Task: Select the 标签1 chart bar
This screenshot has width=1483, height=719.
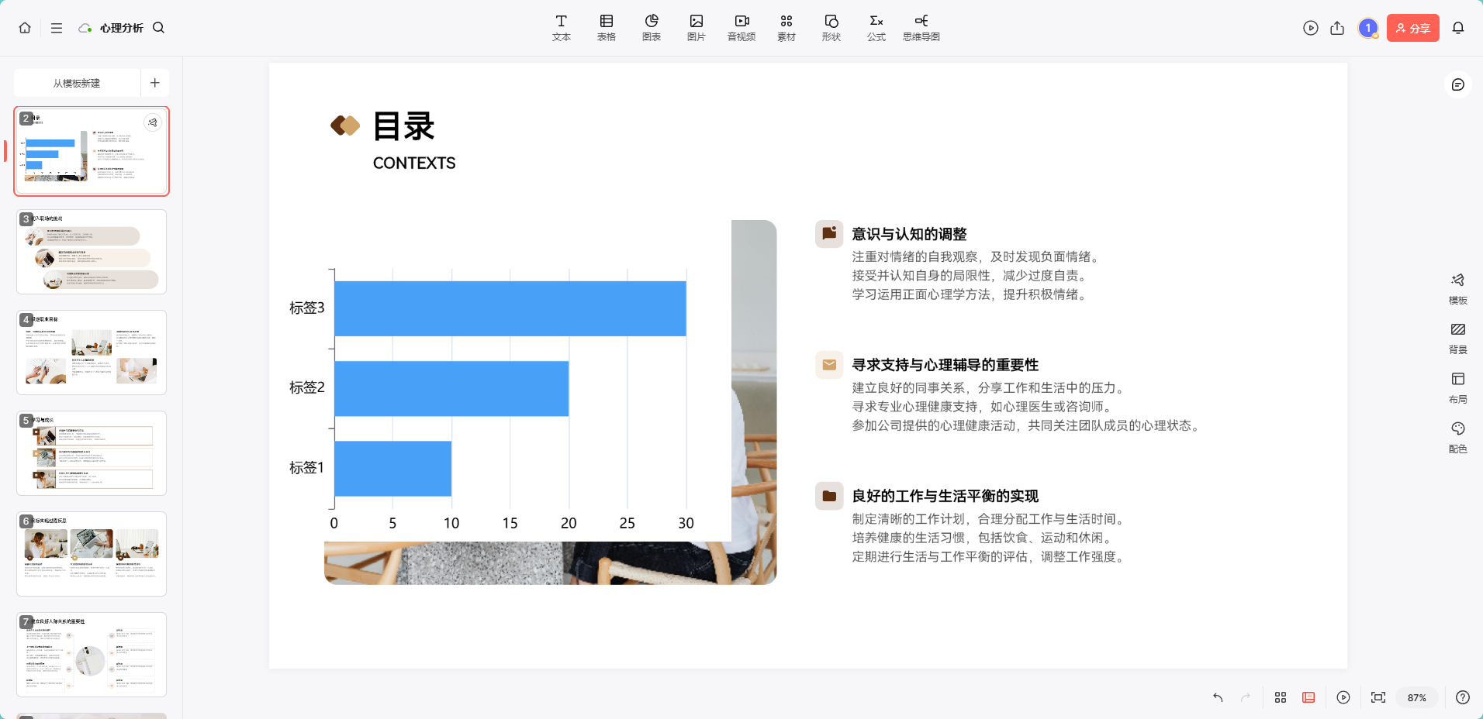Action: (x=393, y=468)
